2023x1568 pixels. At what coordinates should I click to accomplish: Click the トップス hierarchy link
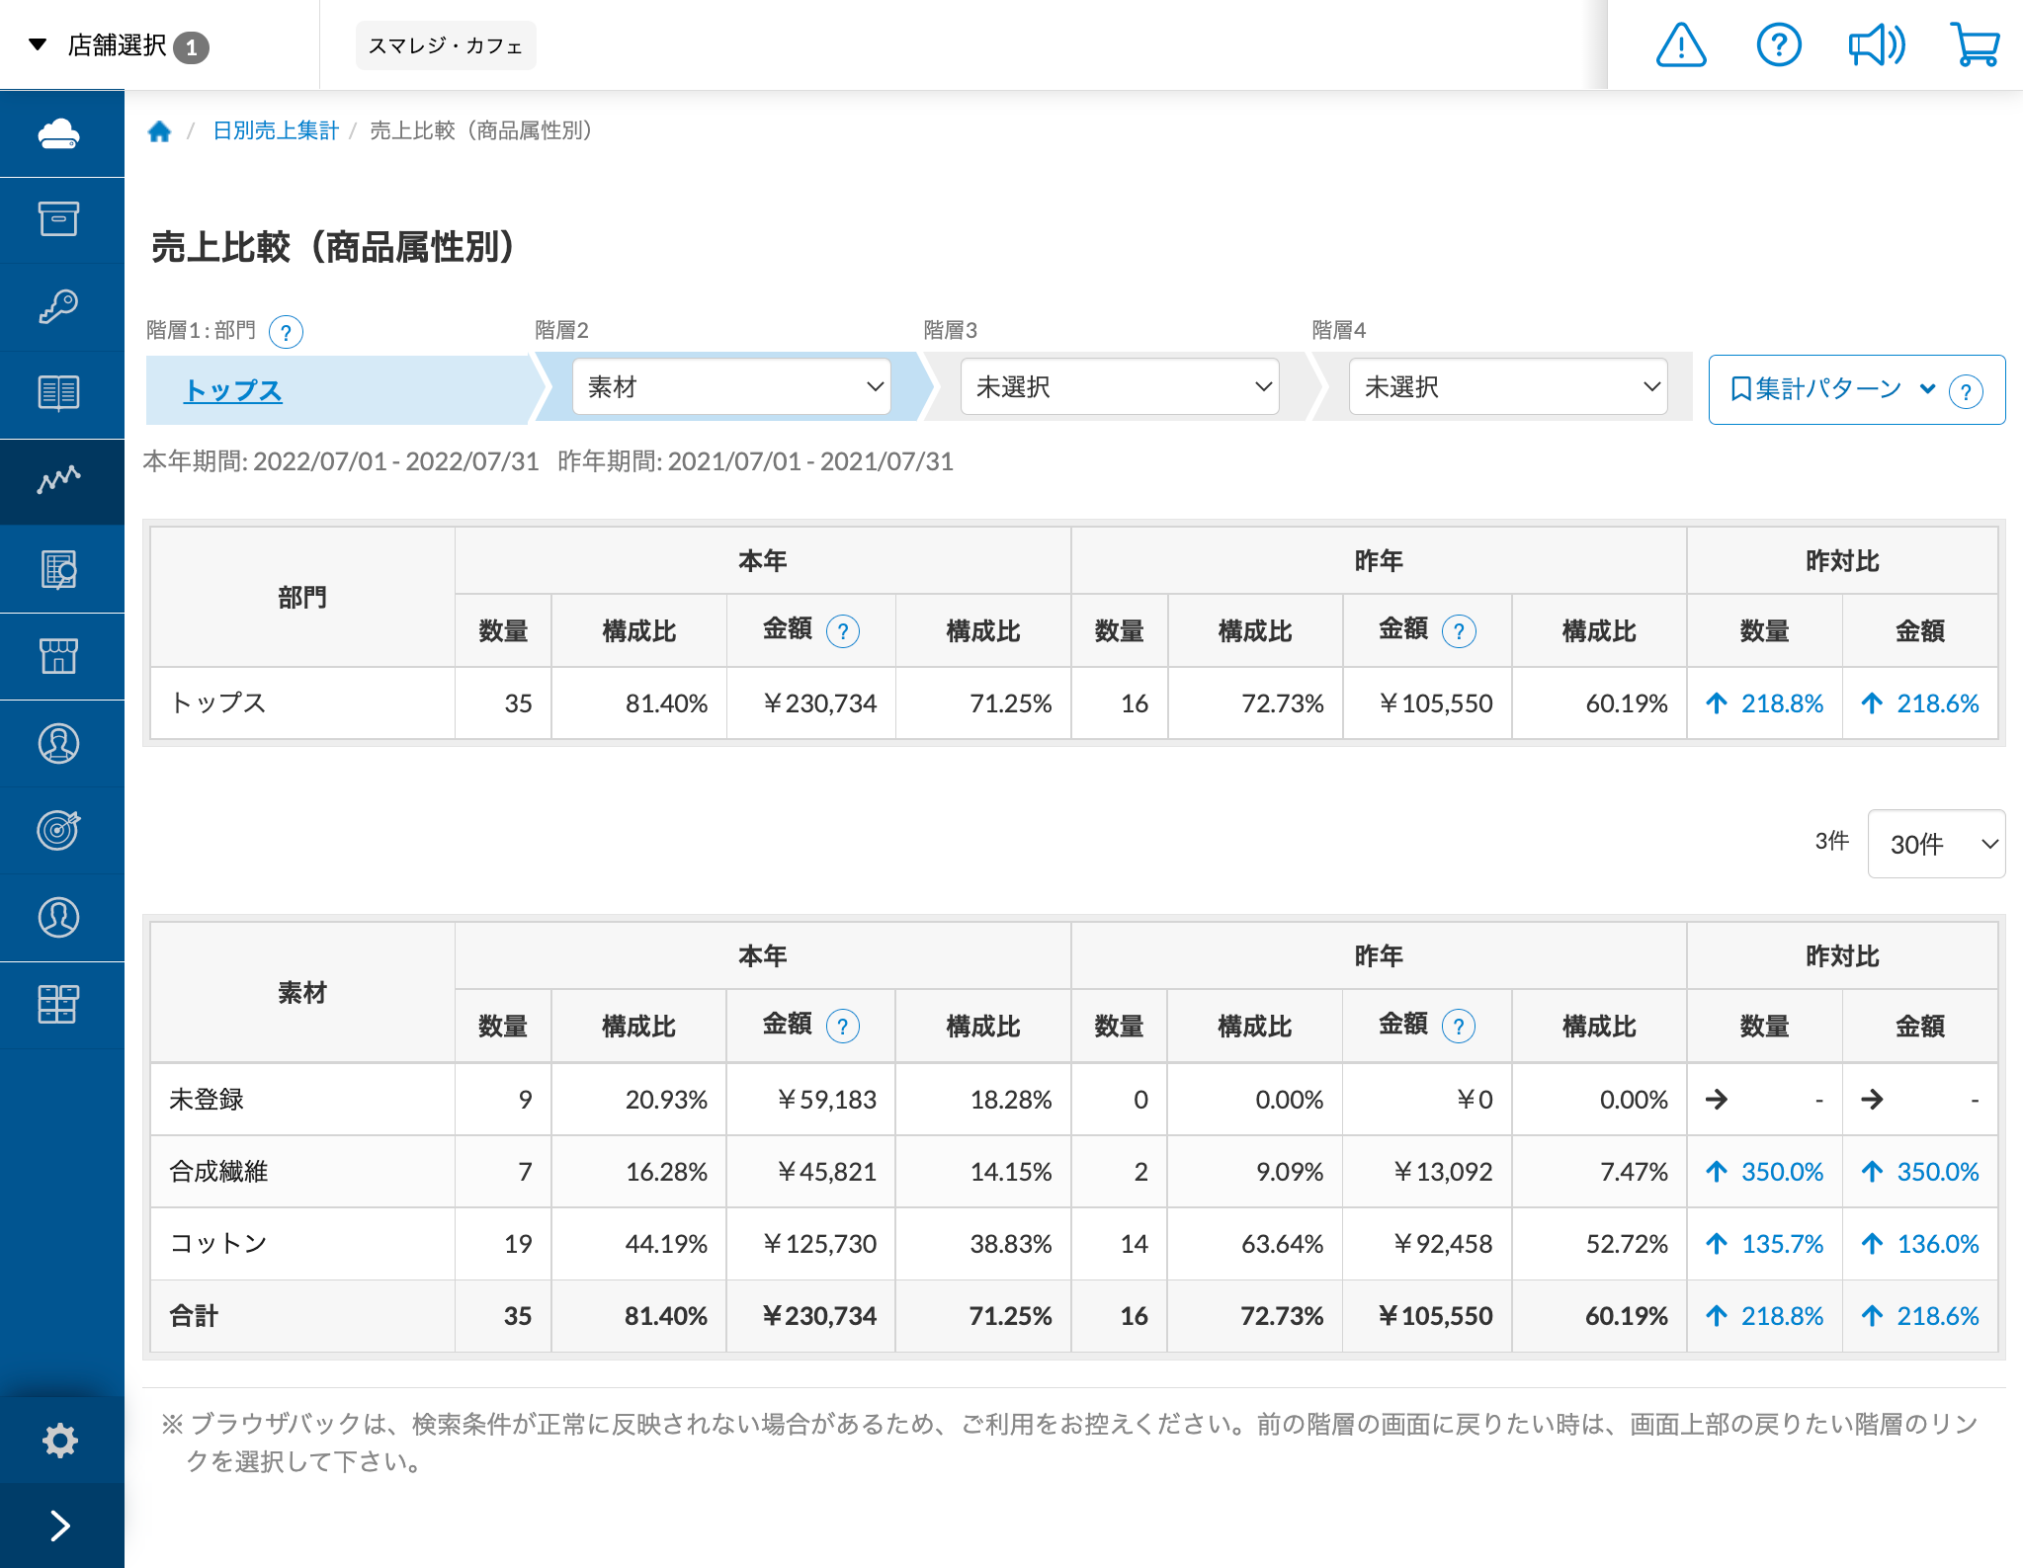[233, 390]
